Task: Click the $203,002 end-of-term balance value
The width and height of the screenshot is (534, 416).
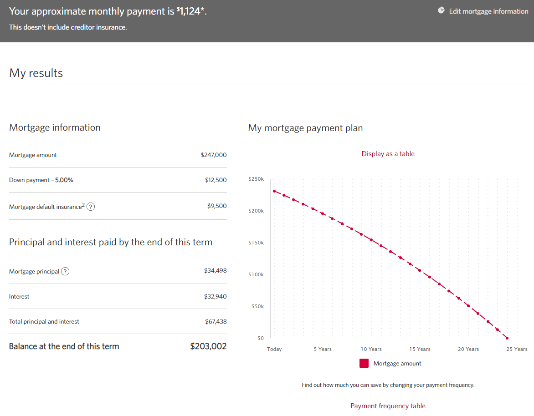Action: point(208,346)
